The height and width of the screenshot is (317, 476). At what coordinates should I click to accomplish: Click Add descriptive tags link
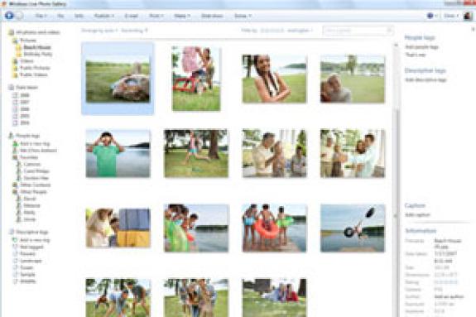click(426, 79)
